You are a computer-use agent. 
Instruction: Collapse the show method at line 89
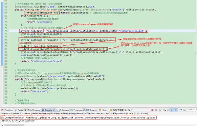[x=8, y=76]
